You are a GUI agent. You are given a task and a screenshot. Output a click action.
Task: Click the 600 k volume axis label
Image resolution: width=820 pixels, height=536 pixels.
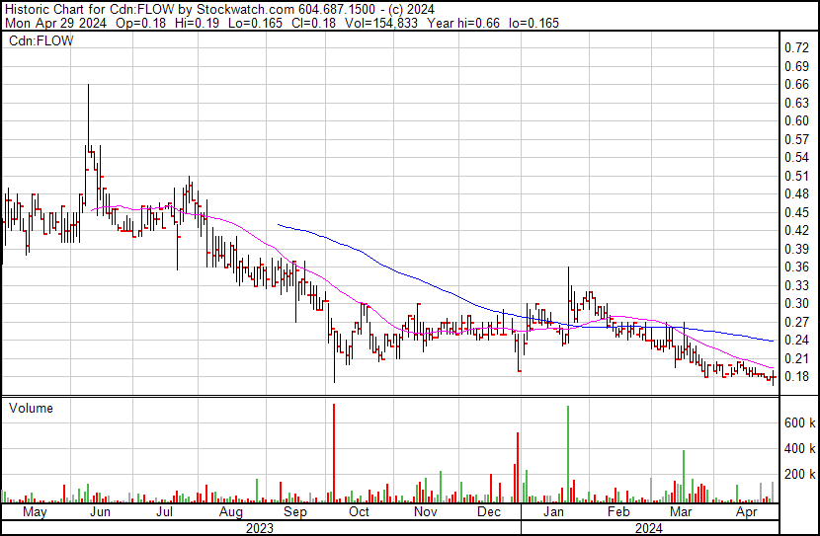pos(798,422)
